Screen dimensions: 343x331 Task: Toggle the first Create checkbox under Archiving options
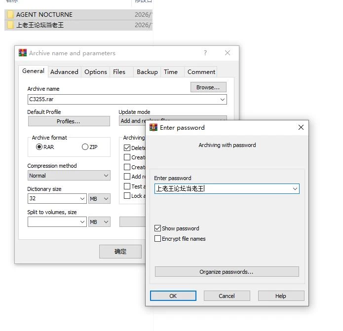pyautogui.click(x=127, y=157)
